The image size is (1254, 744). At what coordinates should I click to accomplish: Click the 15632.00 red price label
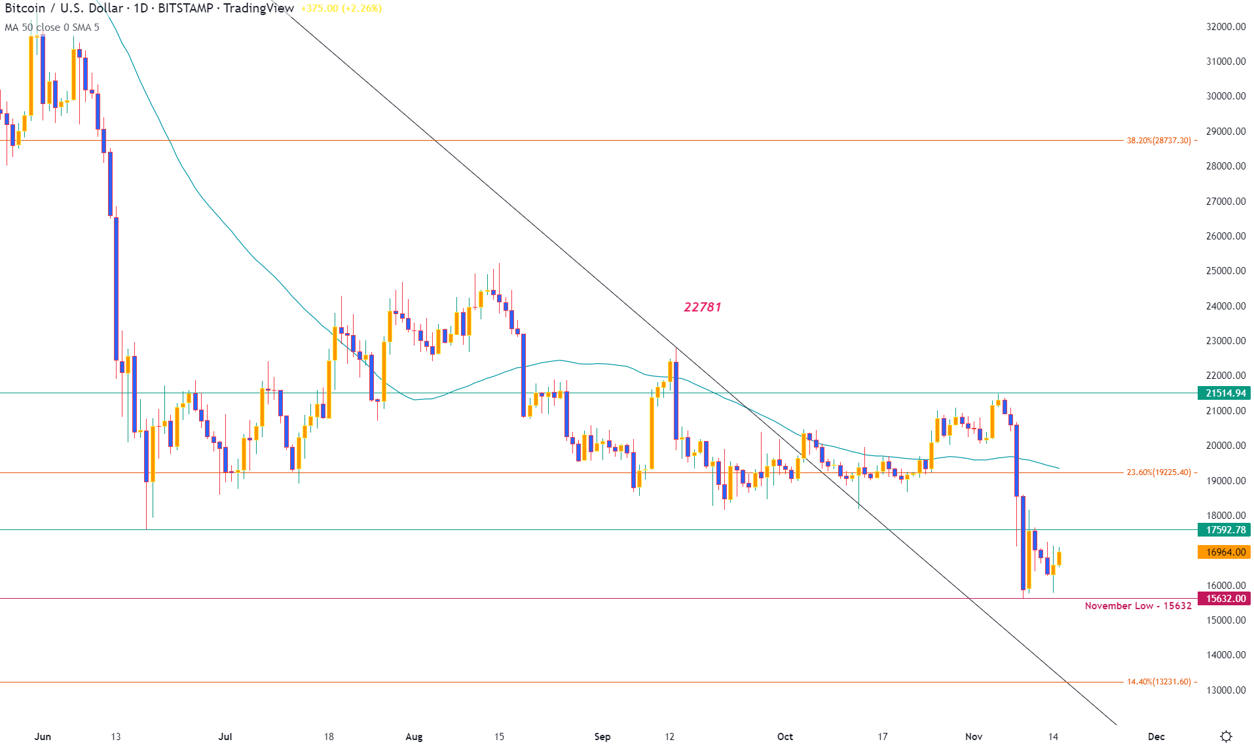(1224, 599)
